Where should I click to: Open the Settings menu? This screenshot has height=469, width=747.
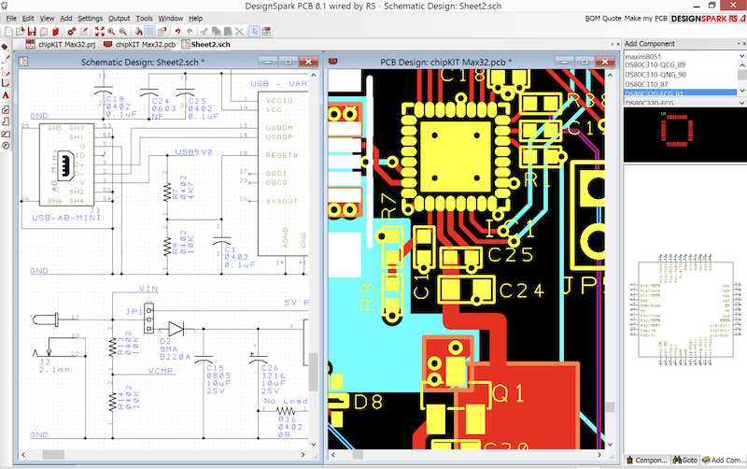click(x=91, y=18)
